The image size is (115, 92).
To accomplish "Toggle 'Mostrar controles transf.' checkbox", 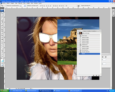I will (28, 6).
